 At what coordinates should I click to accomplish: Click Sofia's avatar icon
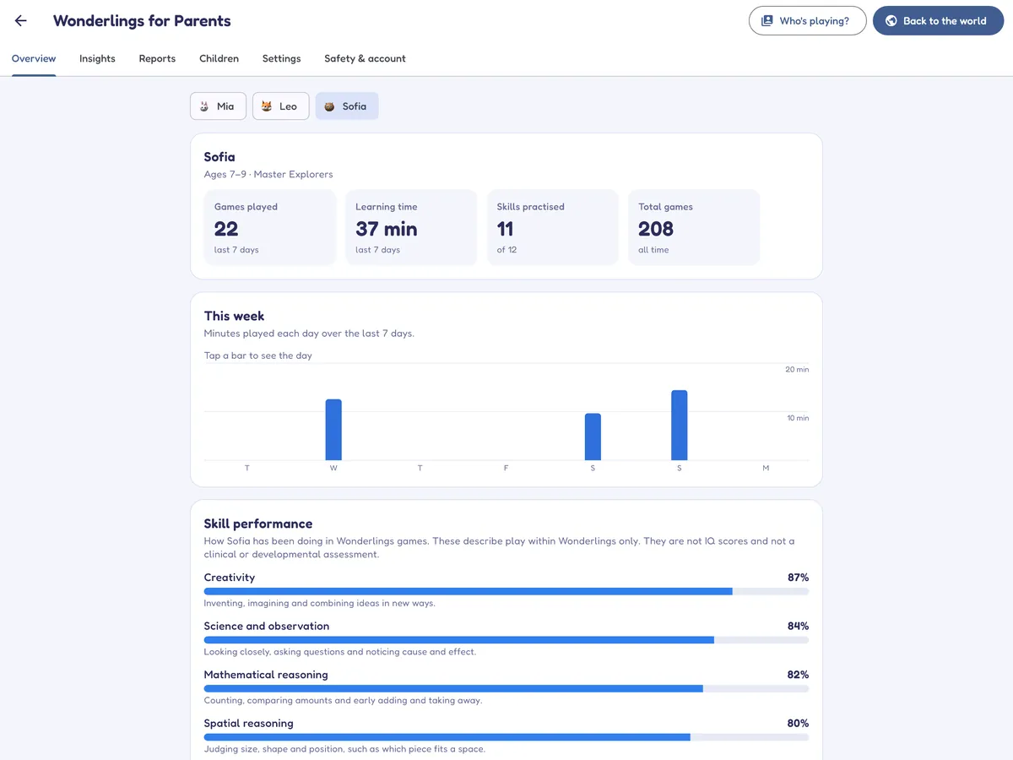(330, 106)
